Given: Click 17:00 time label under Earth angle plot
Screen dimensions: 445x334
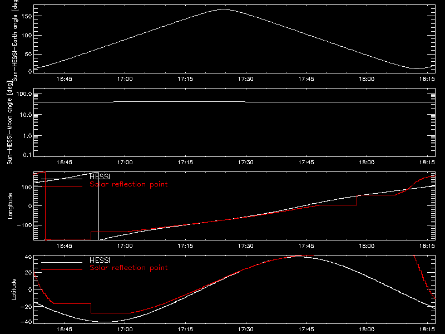Looking at the screenshot, I should [x=125, y=78].
